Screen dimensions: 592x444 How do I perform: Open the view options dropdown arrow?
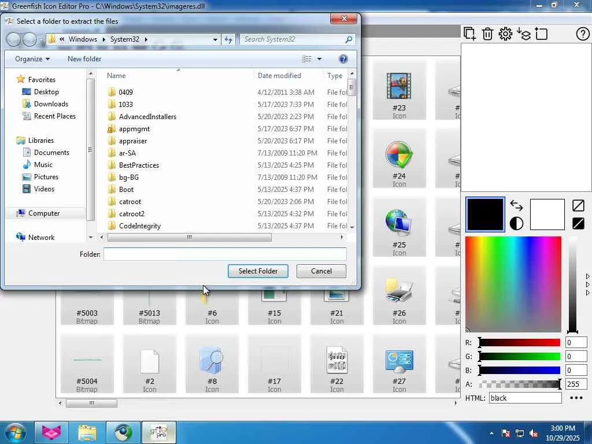[x=319, y=59]
